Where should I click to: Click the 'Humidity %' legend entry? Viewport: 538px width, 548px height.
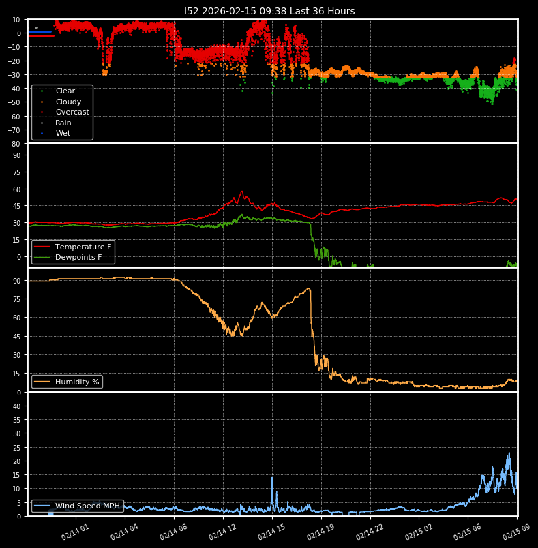(76, 382)
